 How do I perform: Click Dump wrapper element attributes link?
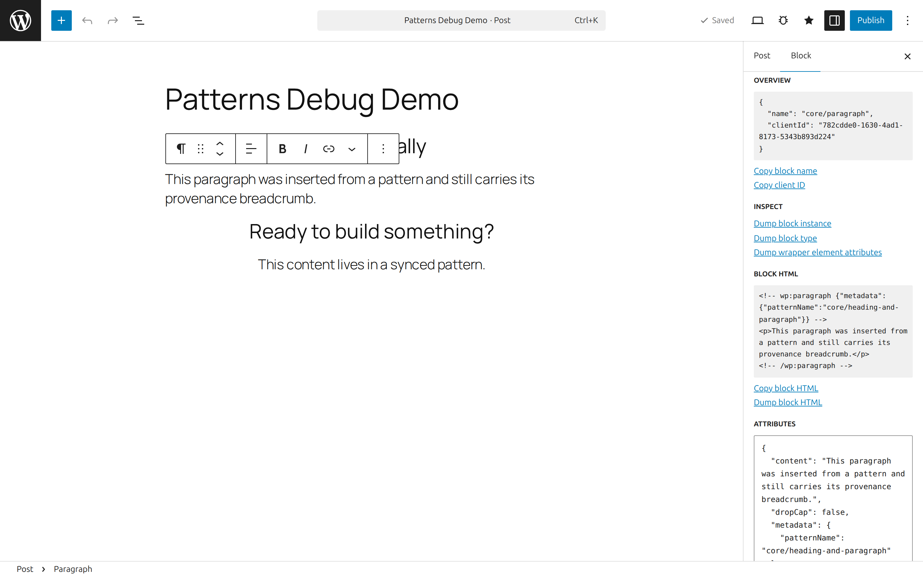(818, 252)
